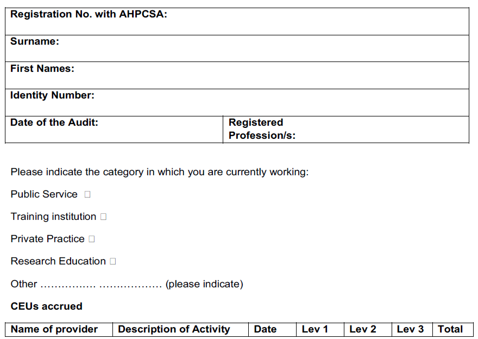The image size is (478, 339).
Task: Click the Registered Profession/s cell
Action: pyautogui.click(x=346, y=130)
